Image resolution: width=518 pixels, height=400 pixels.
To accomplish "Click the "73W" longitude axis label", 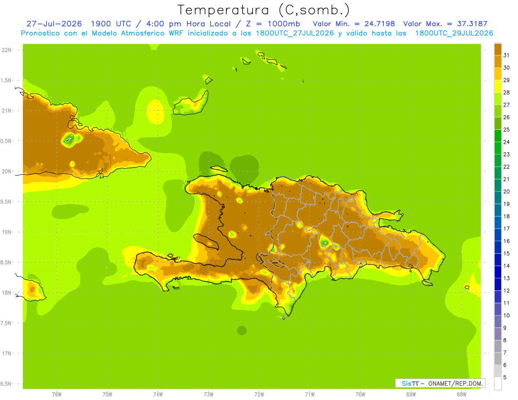I will (x=208, y=394).
